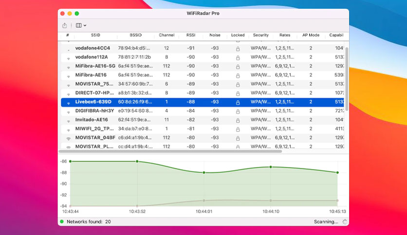Select the DIGIFIBRA-hH3Y network row
The width and height of the screenshot is (407, 235).
pos(203,111)
